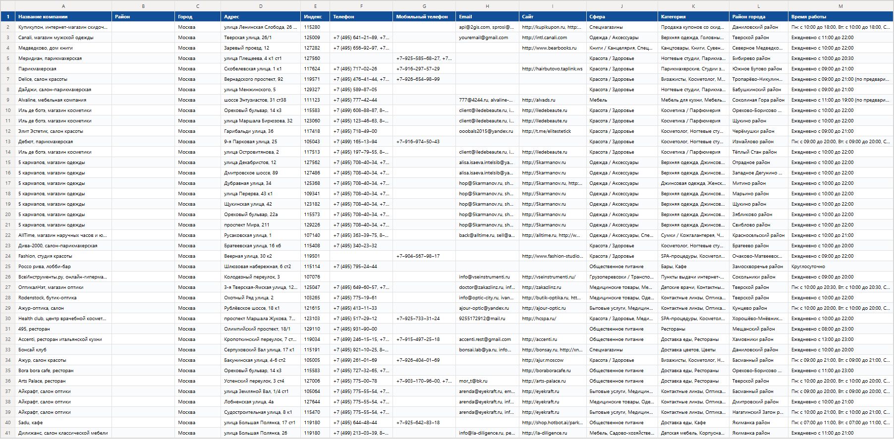Select the 'Россо рива, лобби-бар' cell
Viewport: 894px width, 447px height.
point(63,267)
